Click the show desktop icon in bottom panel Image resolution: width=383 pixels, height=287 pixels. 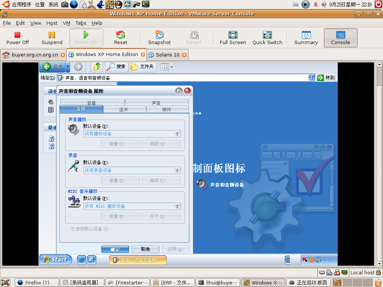click(5, 283)
